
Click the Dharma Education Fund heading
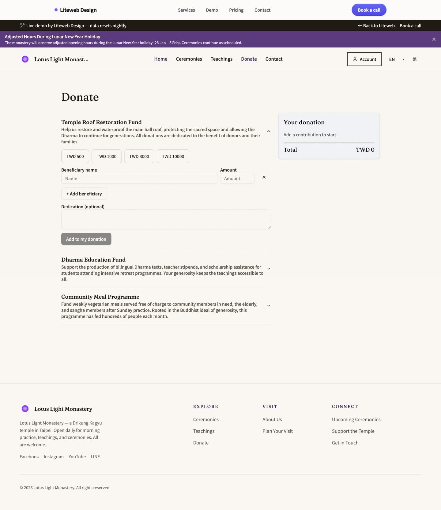tap(93, 259)
